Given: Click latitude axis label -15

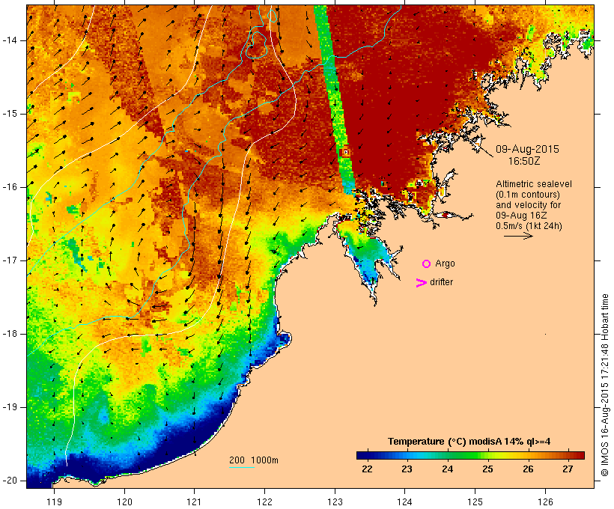Looking at the screenshot, I should point(9,114).
